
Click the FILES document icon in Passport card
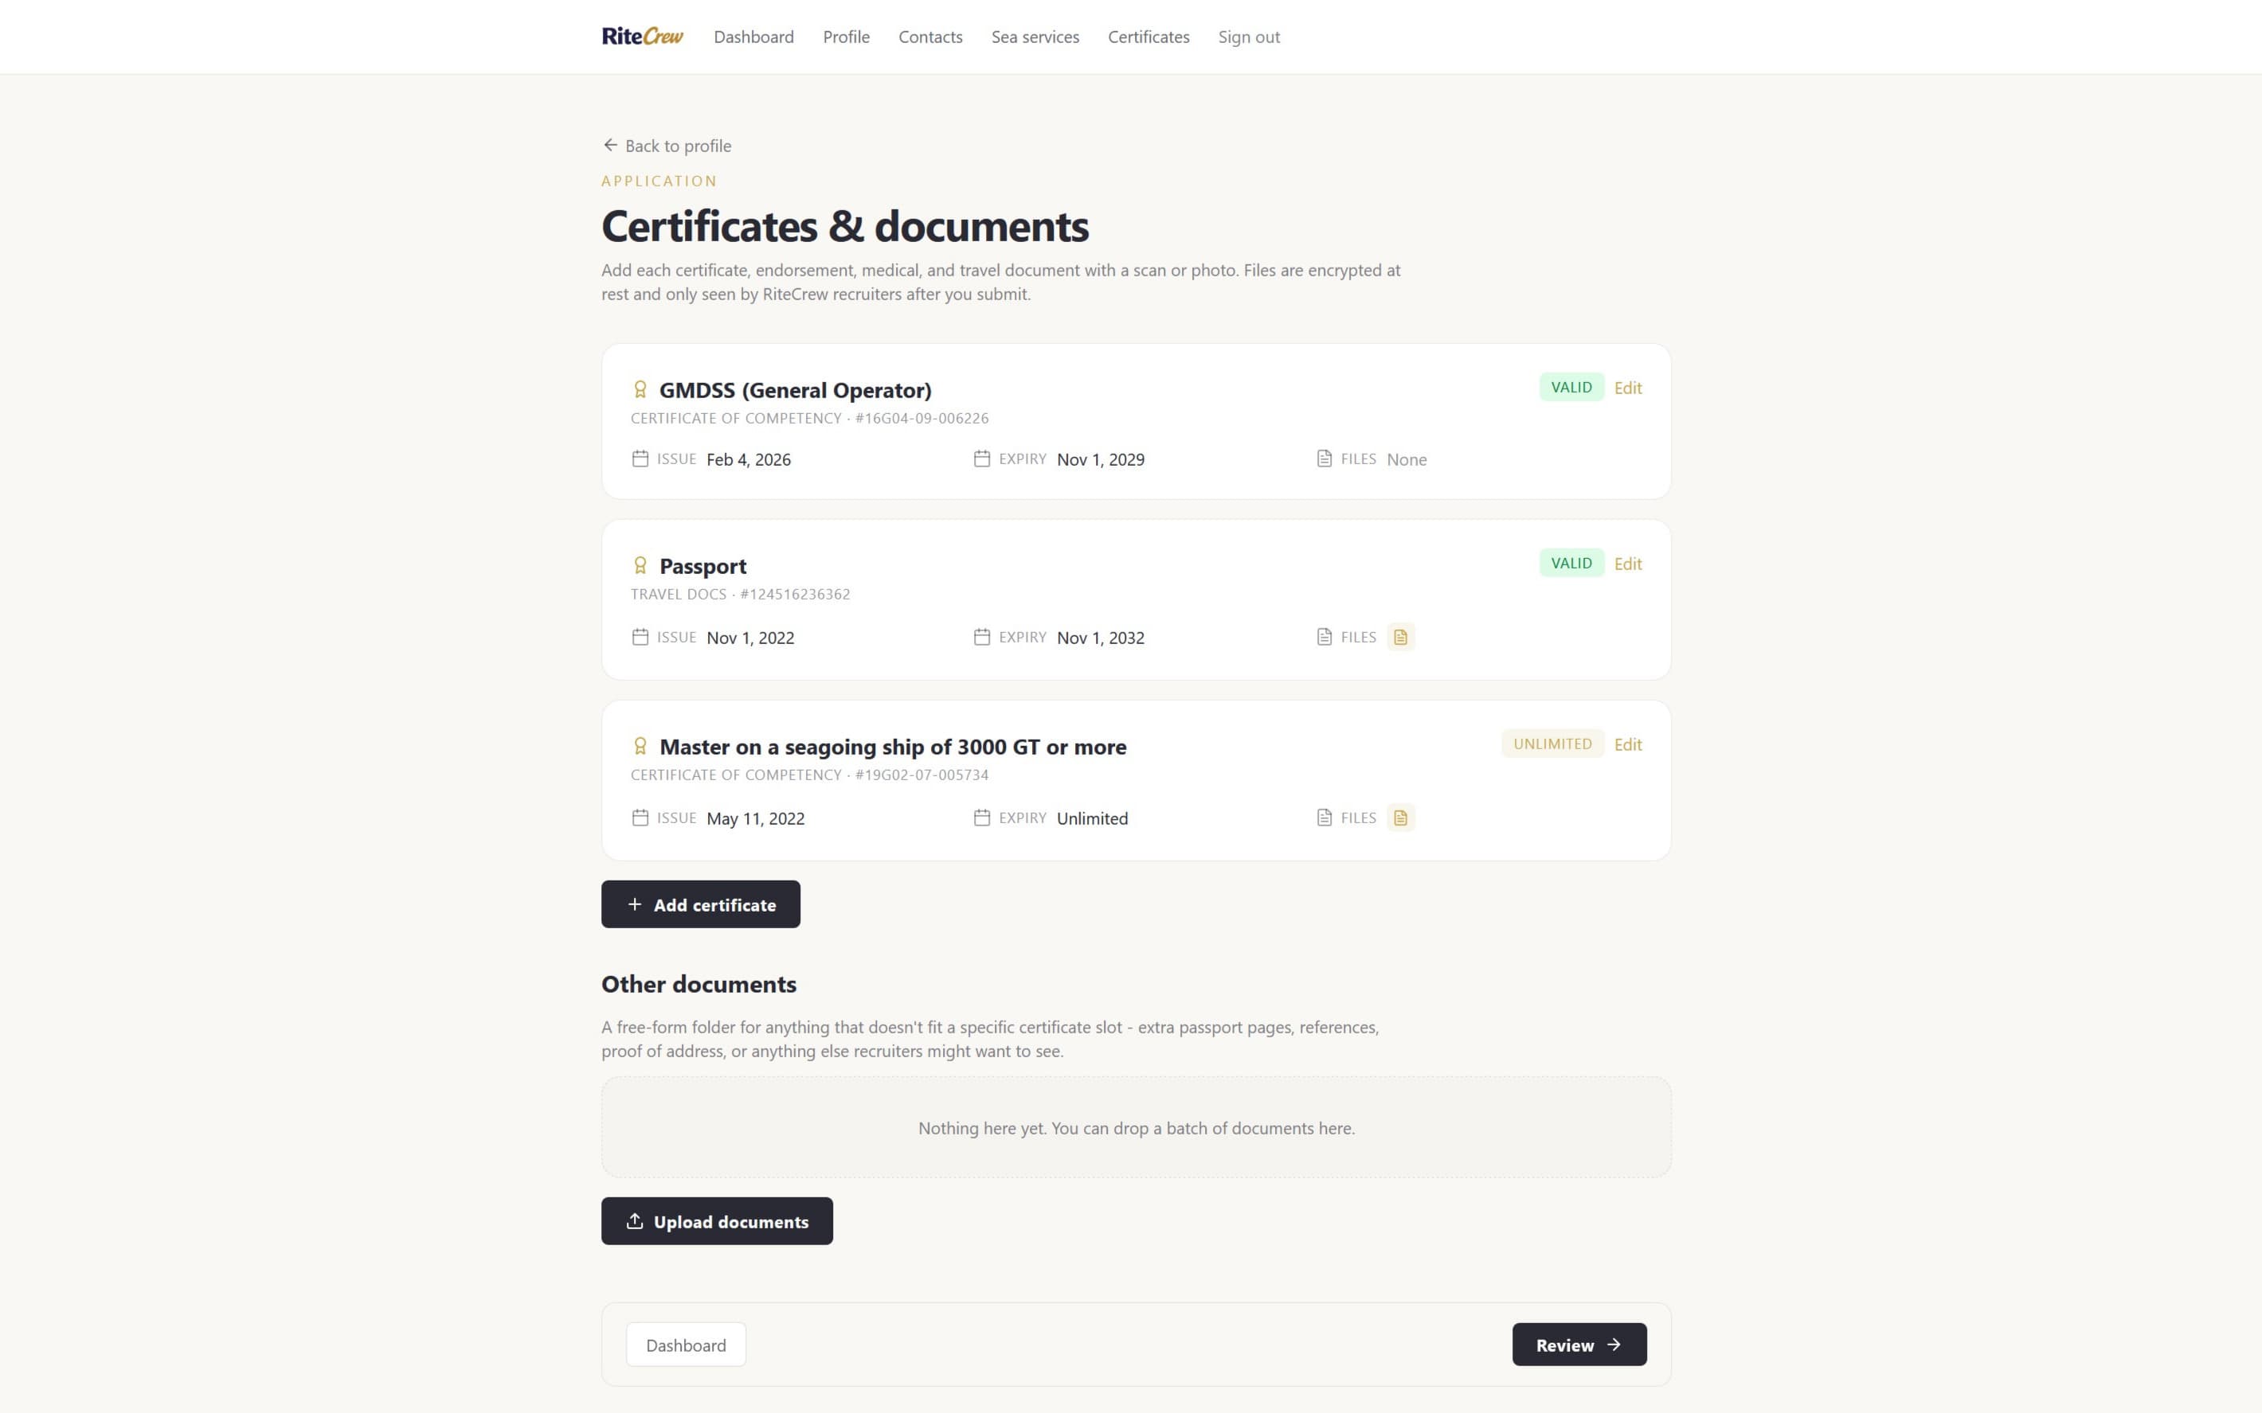click(1324, 638)
